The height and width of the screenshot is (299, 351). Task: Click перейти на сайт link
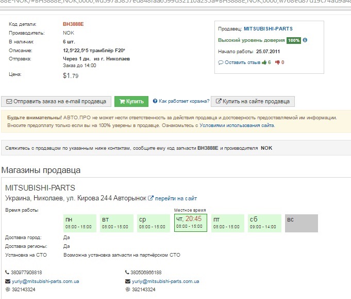point(176,198)
